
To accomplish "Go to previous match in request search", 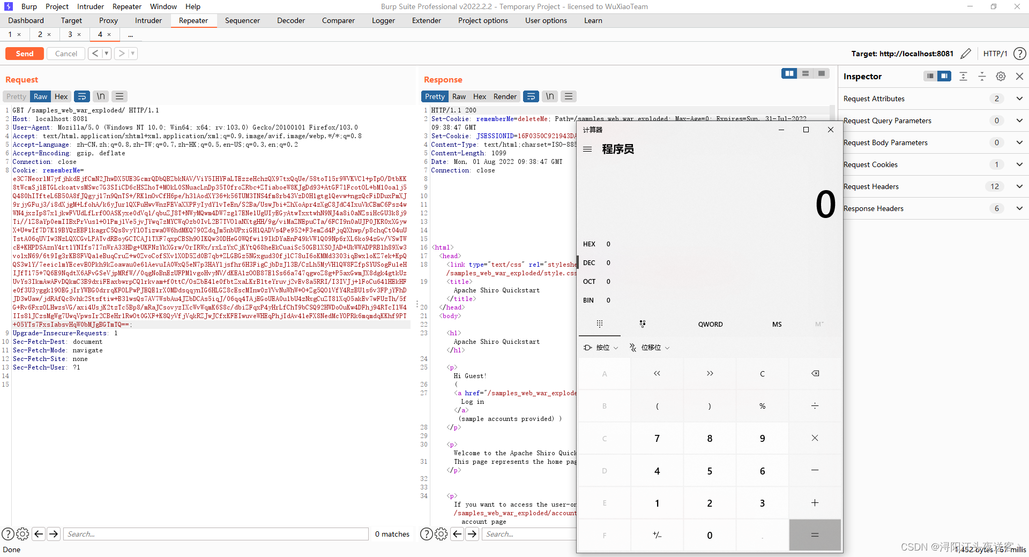I will pos(39,534).
